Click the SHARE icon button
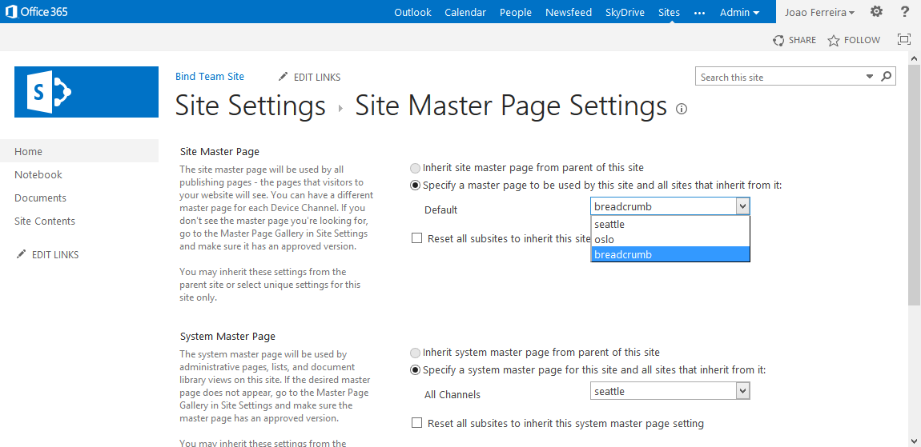Viewport: 921px width, 447px height. point(779,41)
